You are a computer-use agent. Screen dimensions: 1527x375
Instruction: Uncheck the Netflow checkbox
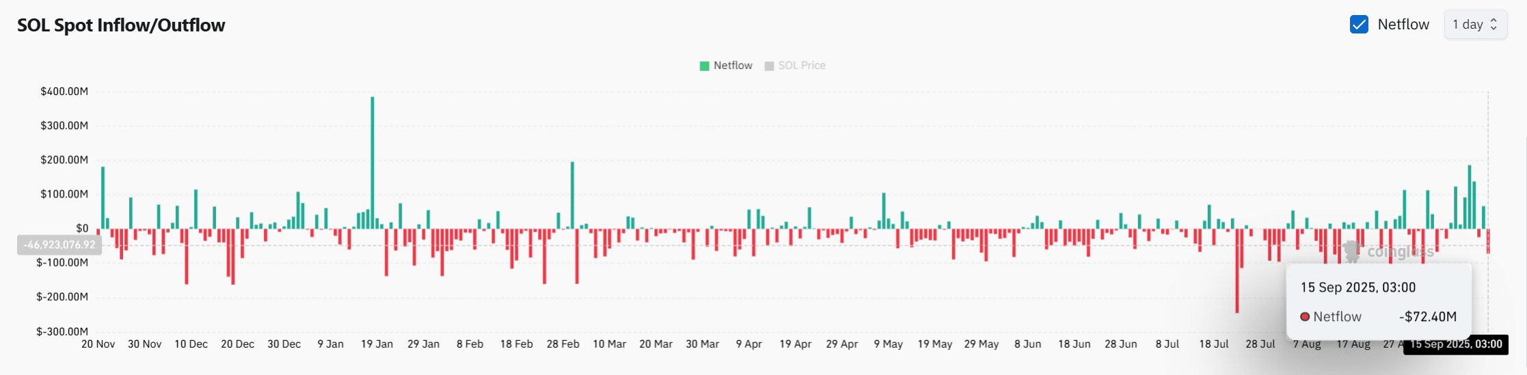tap(1359, 25)
